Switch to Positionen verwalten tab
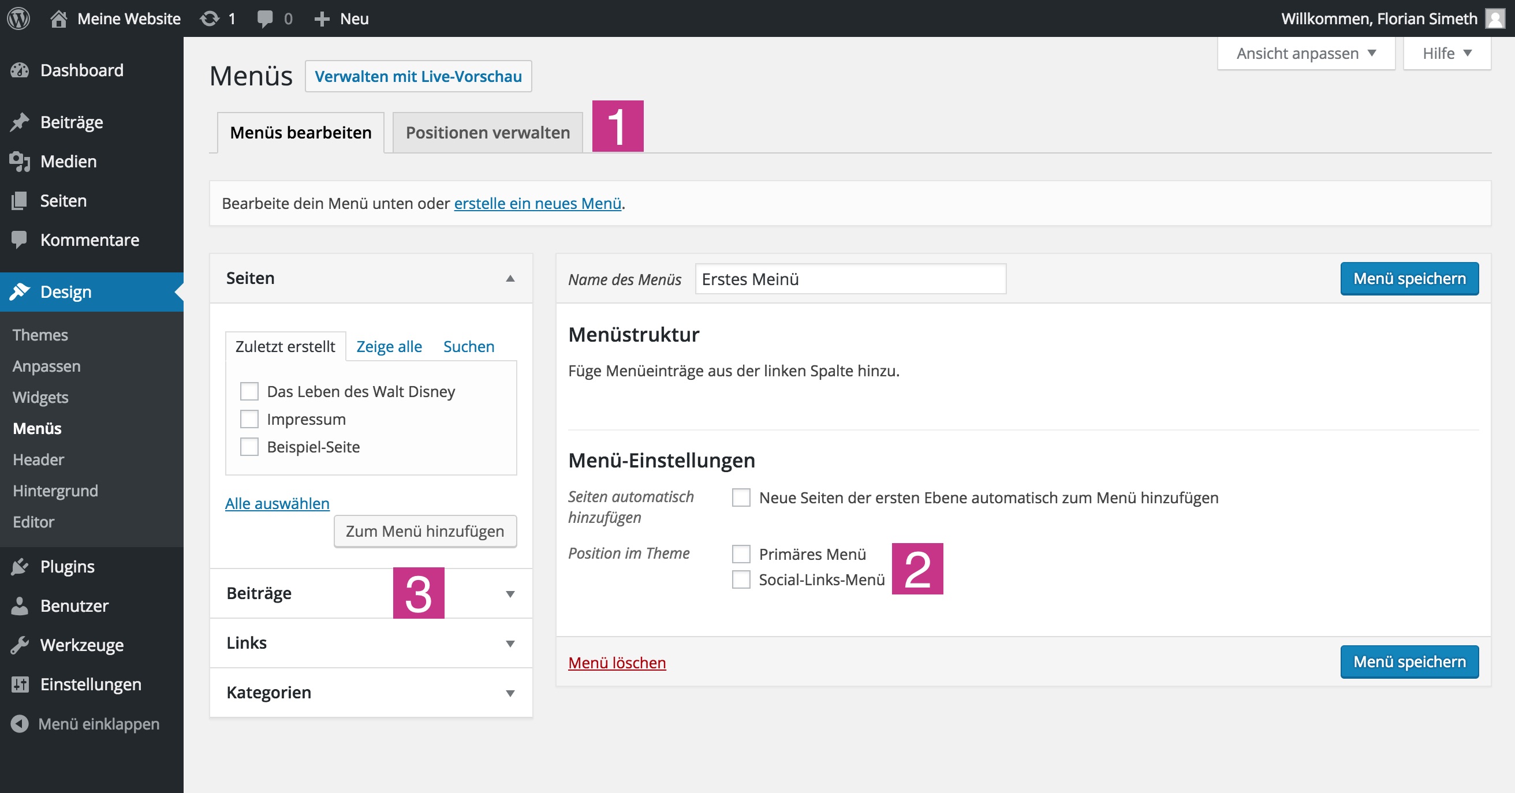The width and height of the screenshot is (1515, 793). [x=487, y=133]
